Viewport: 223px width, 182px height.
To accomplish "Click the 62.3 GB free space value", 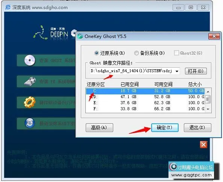I will coord(162,103).
